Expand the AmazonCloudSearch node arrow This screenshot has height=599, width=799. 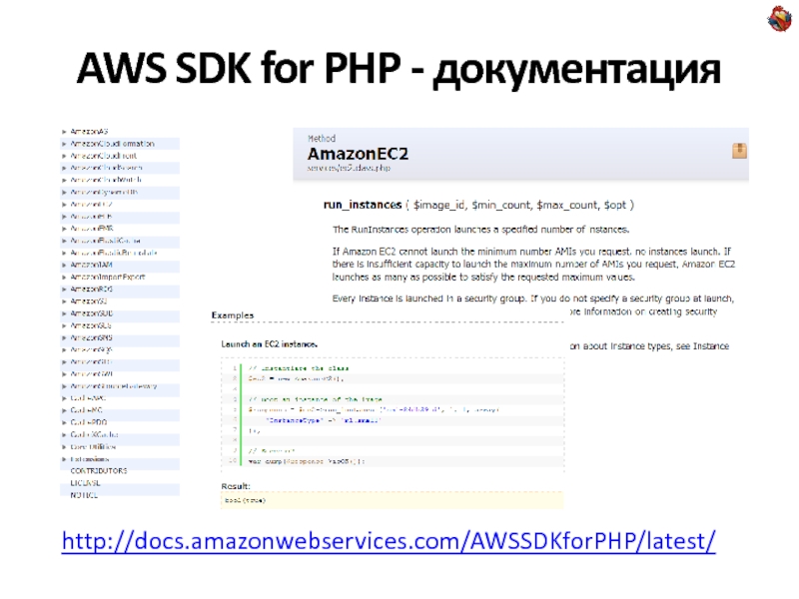coord(64,168)
